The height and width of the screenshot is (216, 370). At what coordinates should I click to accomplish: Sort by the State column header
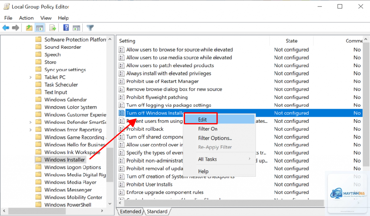pyautogui.click(x=292, y=41)
